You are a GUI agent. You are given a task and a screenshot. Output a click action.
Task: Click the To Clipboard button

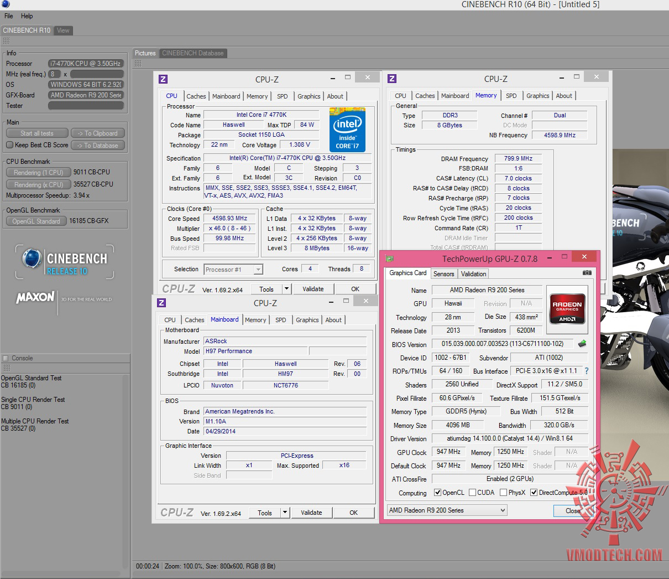point(98,133)
